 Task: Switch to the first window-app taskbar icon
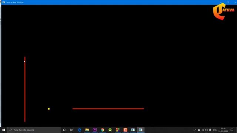click(133, 130)
